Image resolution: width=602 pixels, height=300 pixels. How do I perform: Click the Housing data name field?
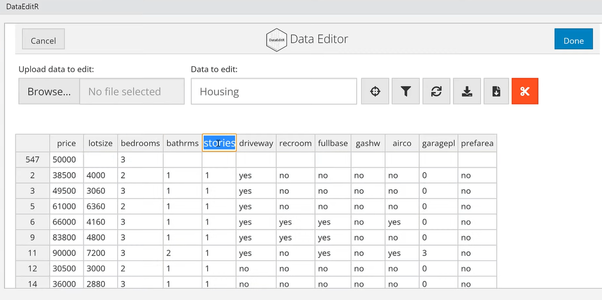point(274,92)
